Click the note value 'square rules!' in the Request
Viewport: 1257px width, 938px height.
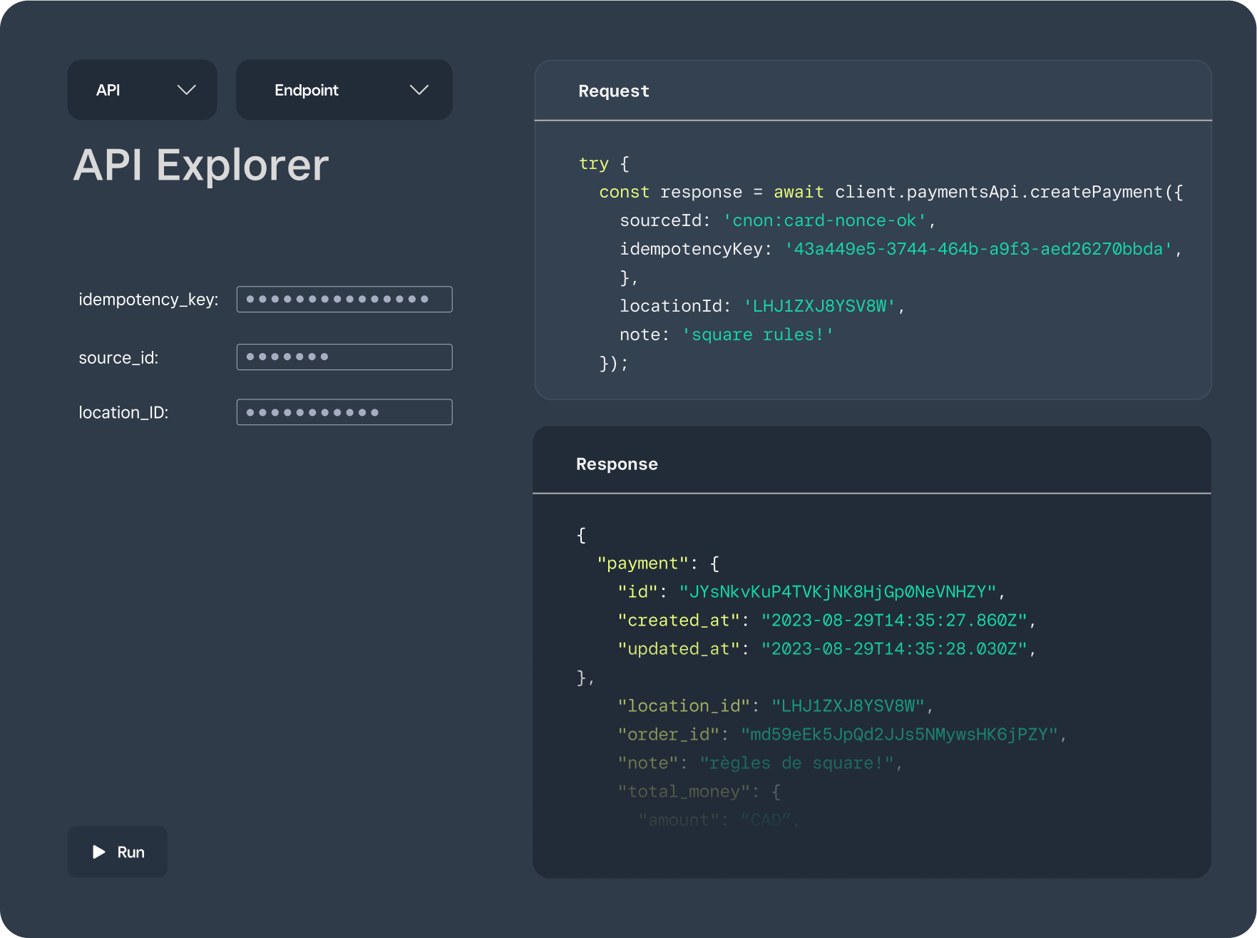pyautogui.click(x=756, y=334)
